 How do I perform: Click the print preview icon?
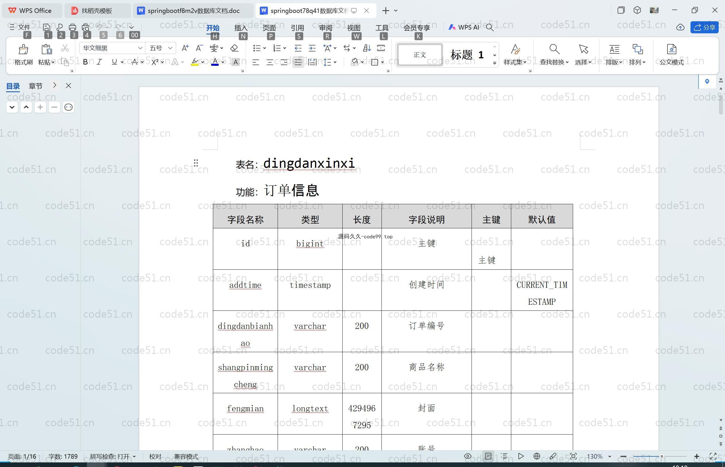(86, 27)
